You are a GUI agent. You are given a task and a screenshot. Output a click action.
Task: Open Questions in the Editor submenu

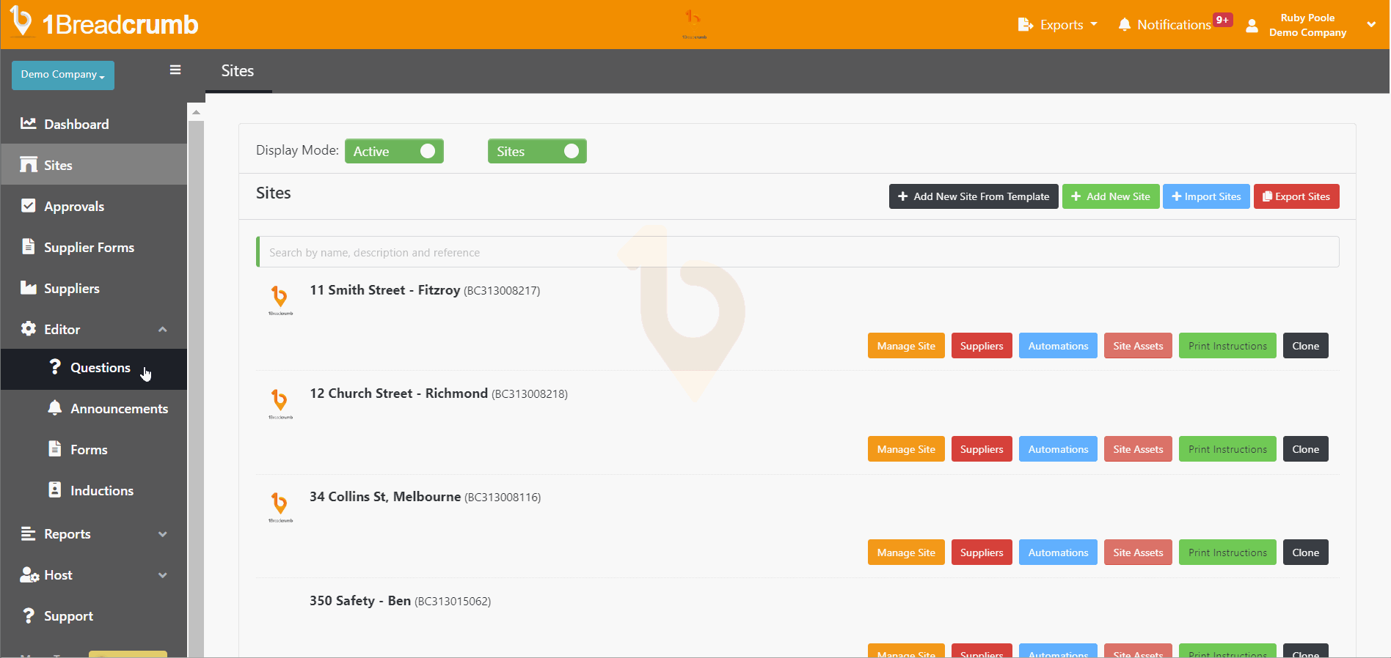100,368
